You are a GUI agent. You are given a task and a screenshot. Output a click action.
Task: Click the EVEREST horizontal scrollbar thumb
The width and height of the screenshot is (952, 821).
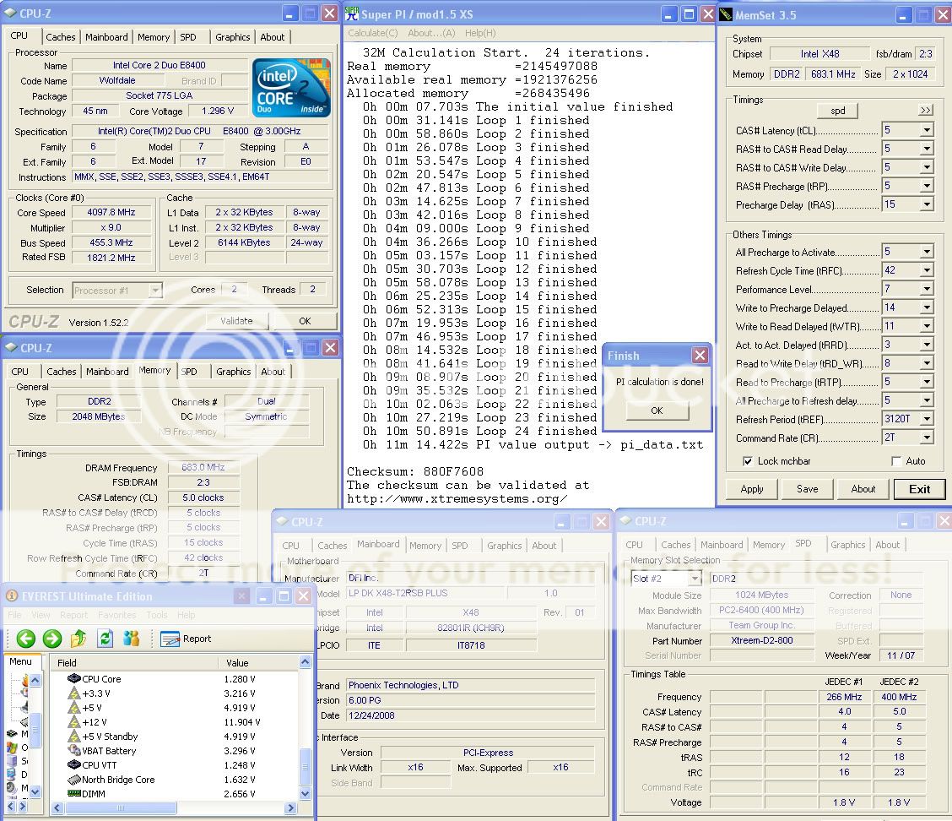coord(120,808)
